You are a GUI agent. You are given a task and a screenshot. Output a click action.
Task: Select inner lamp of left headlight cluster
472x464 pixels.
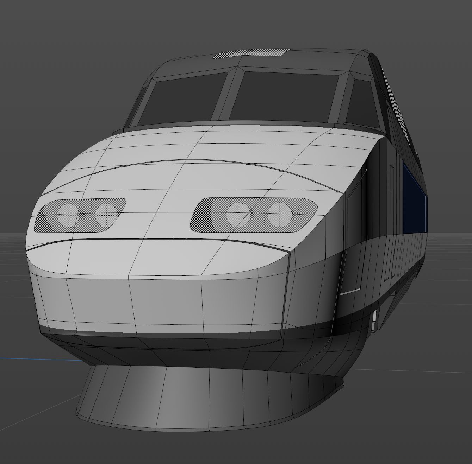[106, 214]
